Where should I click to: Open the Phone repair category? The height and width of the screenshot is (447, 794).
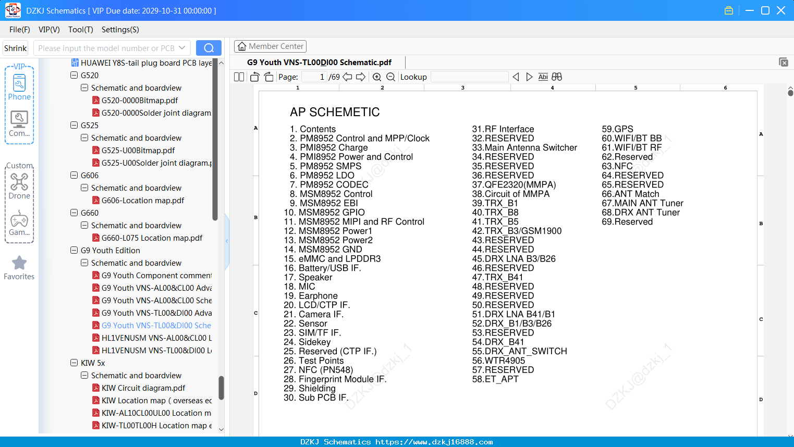pos(19,87)
